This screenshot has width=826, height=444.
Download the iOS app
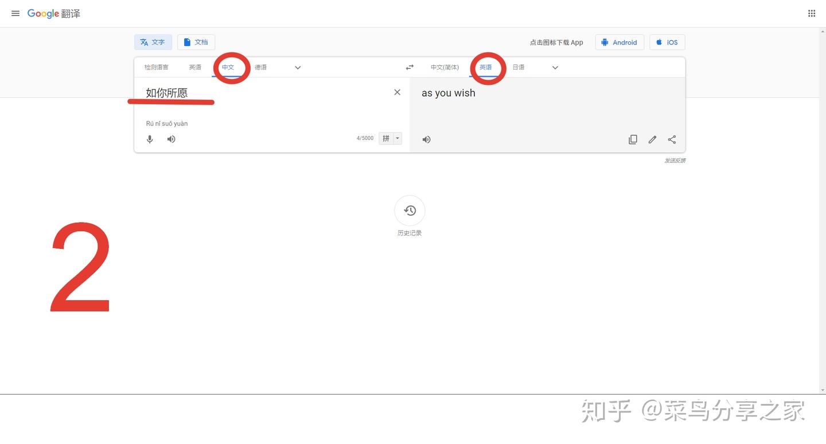[x=667, y=42]
